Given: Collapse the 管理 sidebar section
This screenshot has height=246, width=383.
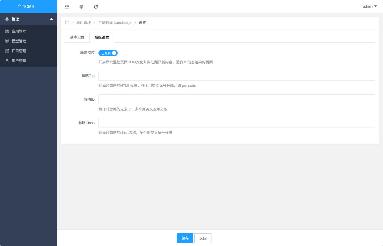Looking at the screenshot, I should coord(52,19).
